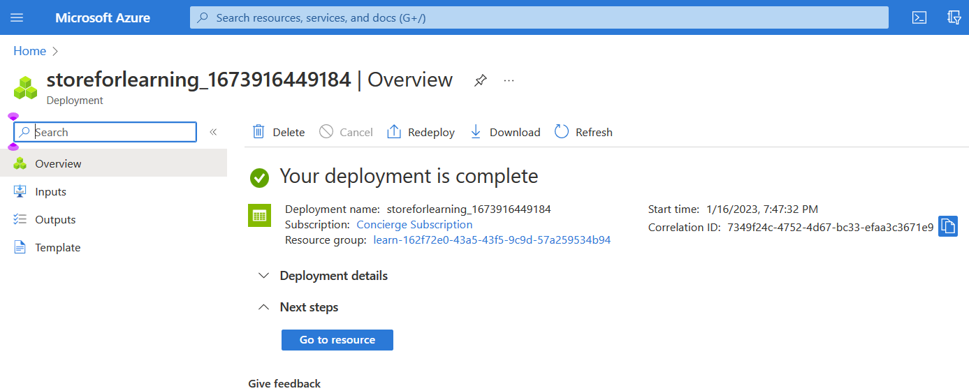Click the 'Your deployment is complete' heading
Viewport: 969px width, 391px height.
[x=409, y=176]
